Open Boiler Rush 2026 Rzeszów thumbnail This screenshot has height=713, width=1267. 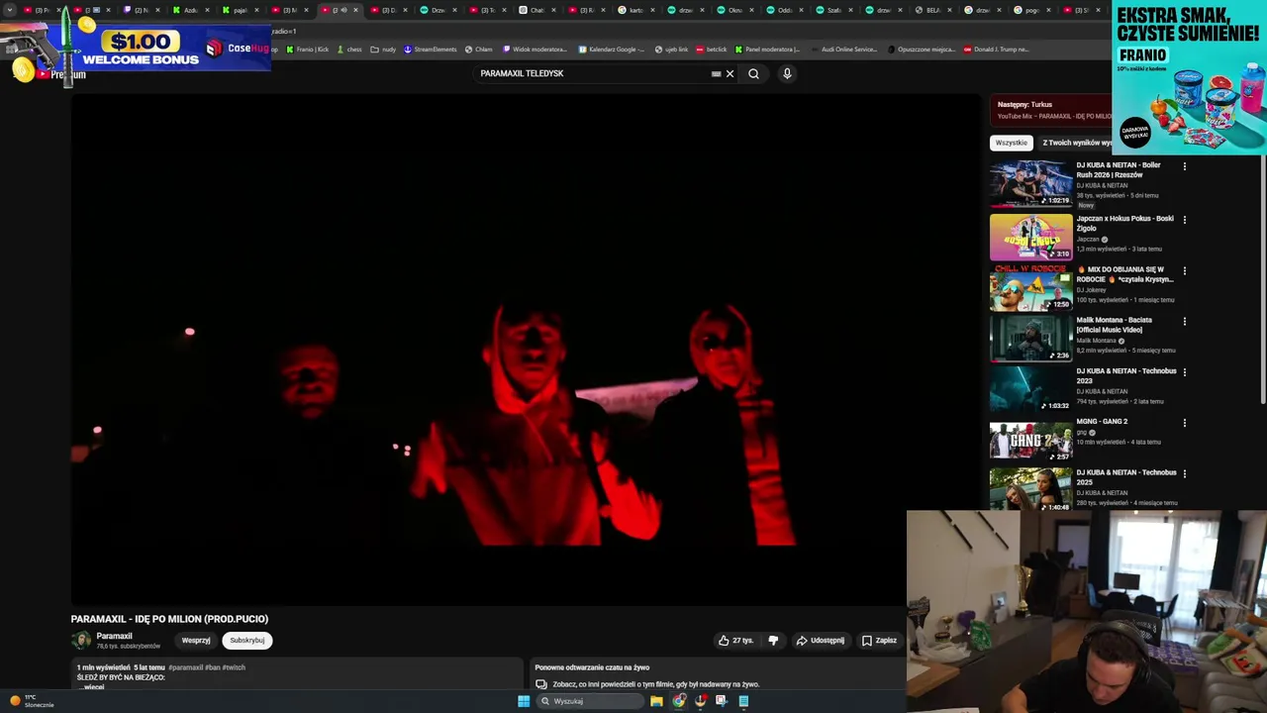[x=1030, y=184]
